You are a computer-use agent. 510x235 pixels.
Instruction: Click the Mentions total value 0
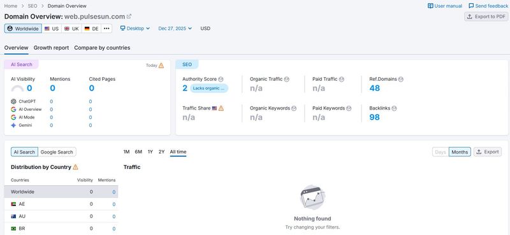click(x=53, y=88)
